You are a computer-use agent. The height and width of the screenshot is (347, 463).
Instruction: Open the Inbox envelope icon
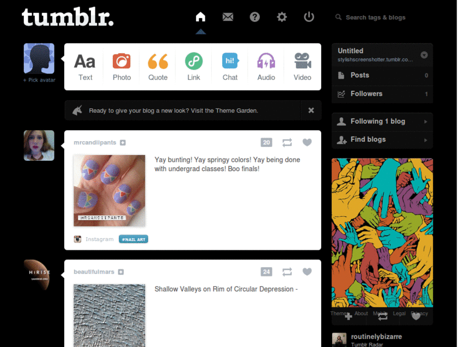click(227, 17)
